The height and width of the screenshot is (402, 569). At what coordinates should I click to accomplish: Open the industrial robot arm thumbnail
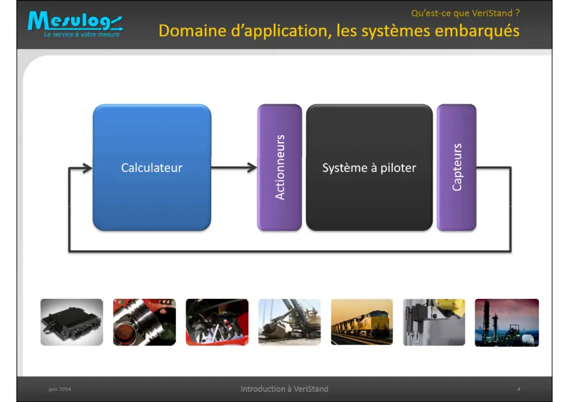(x=434, y=322)
